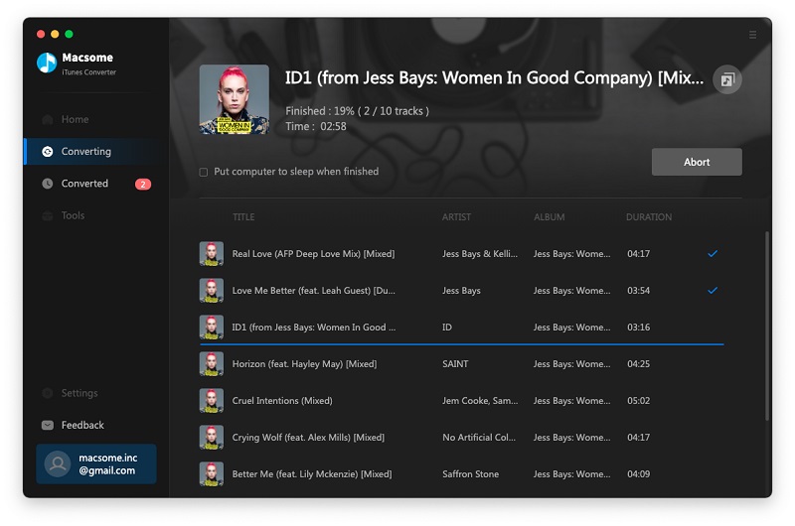
Task: Click the large ID1 track heading
Action: pyautogui.click(x=494, y=78)
